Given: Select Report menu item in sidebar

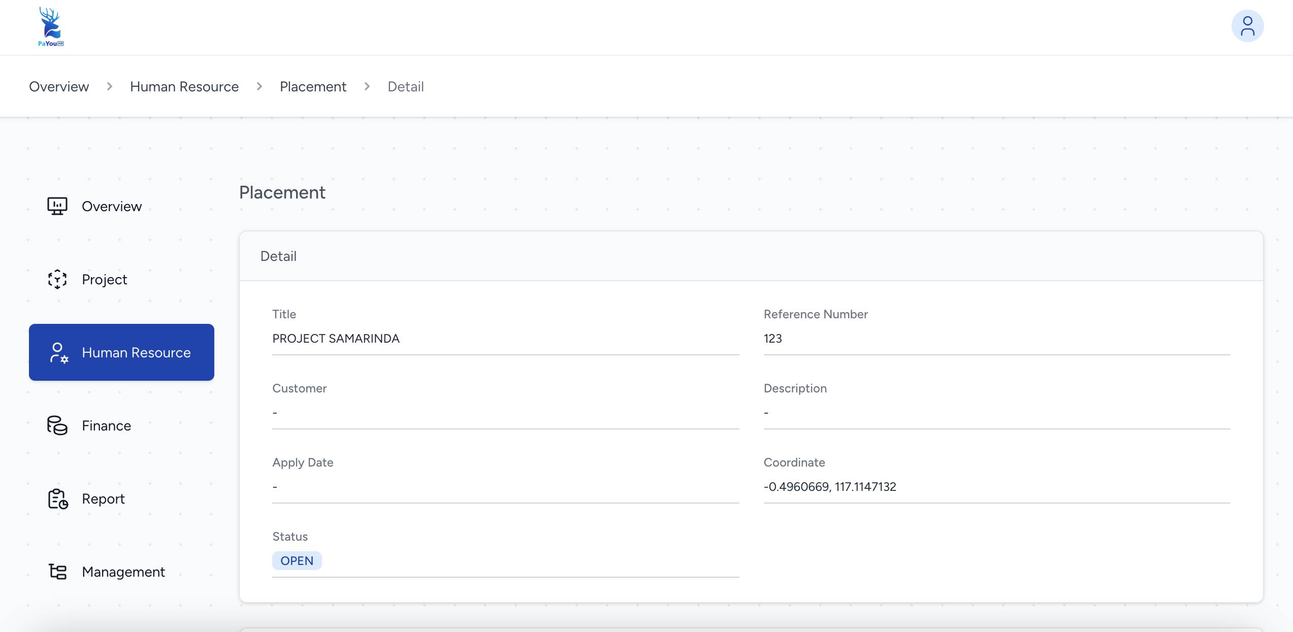Looking at the screenshot, I should click(x=103, y=498).
